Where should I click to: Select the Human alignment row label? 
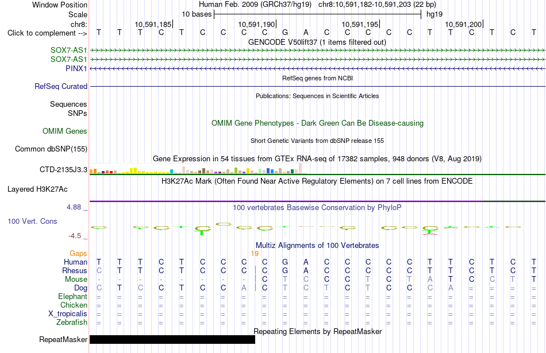pos(75,262)
